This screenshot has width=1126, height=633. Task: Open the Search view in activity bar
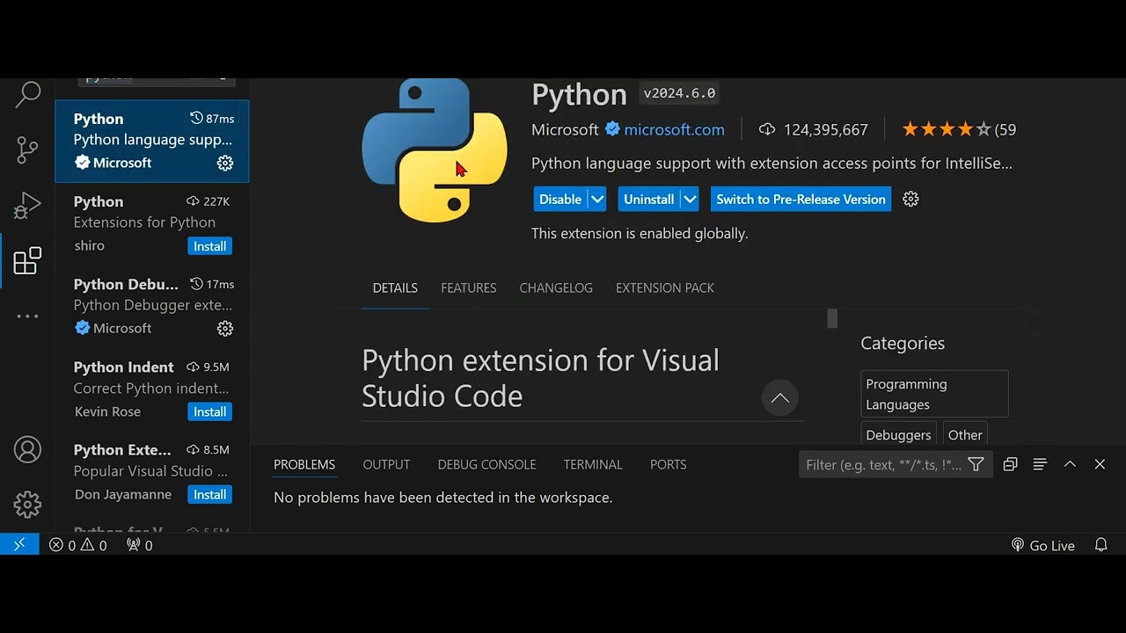(x=28, y=95)
